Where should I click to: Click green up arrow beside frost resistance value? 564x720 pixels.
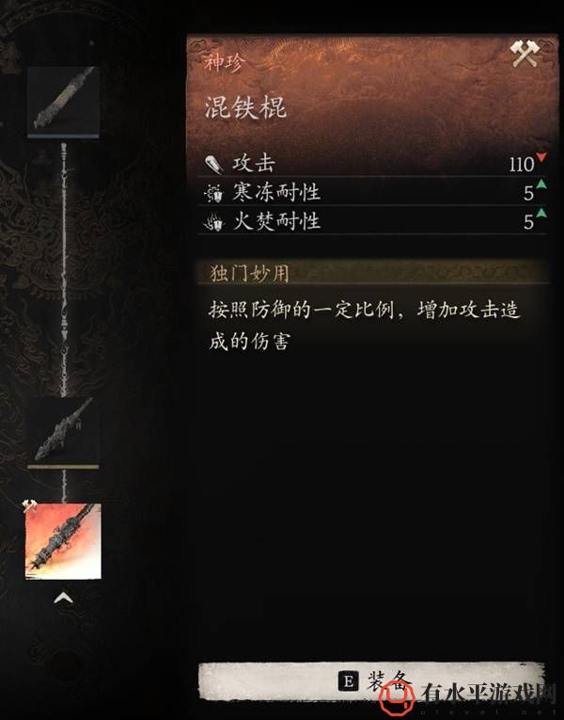coord(541,184)
